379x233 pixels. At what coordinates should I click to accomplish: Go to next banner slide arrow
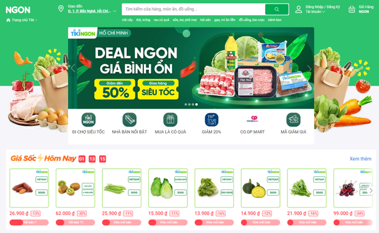point(309,69)
